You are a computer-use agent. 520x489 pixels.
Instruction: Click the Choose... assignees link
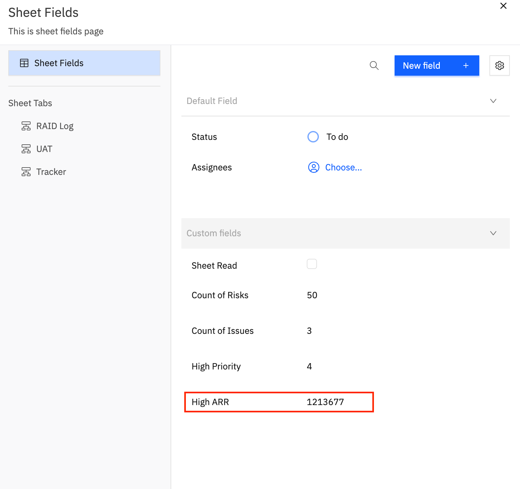343,167
